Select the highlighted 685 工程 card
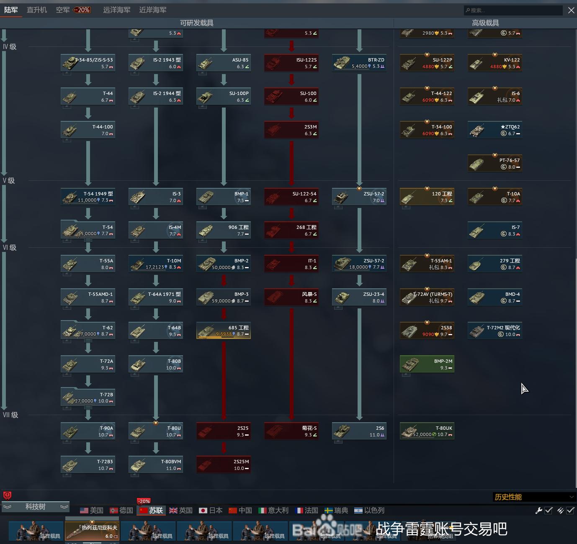 [x=224, y=331]
